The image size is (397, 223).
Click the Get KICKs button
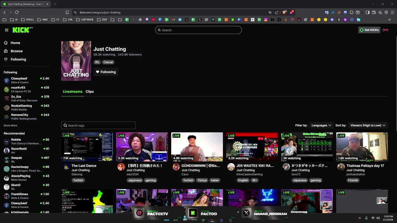pyautogui.click(x=369, y=30)
